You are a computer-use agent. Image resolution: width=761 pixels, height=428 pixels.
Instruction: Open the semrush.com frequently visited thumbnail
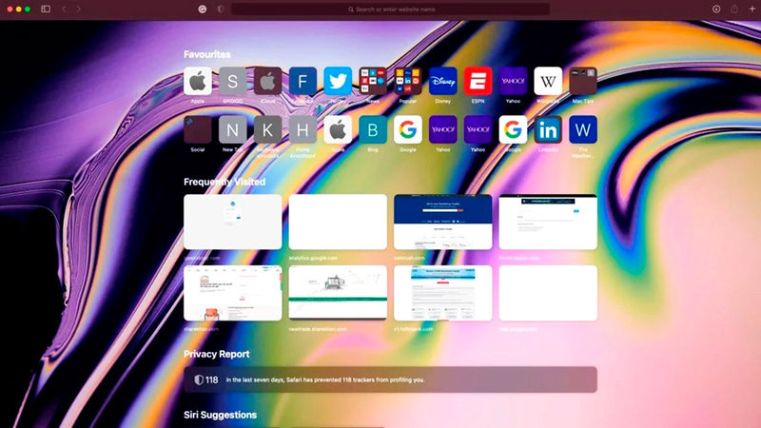(x=442, y=222)
